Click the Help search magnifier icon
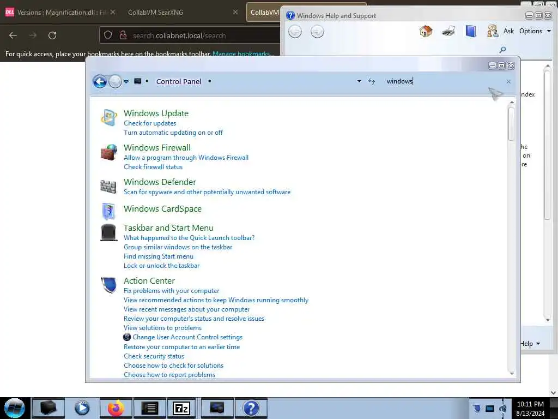Image resolution: width=558 pixels, height=419 pixels. 502,50
